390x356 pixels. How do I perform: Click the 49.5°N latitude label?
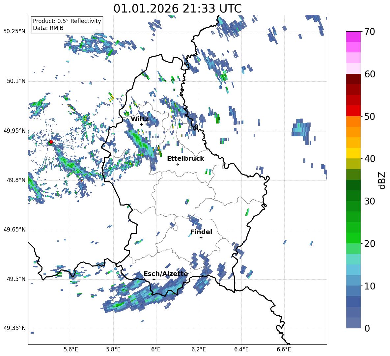tap(16, 279)
